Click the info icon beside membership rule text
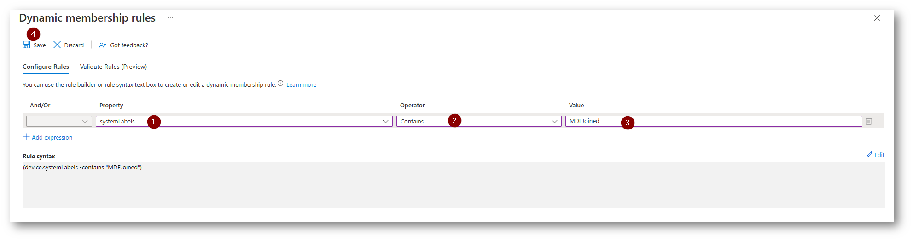This screenshot has width=913, height=241. coord(280,83)
